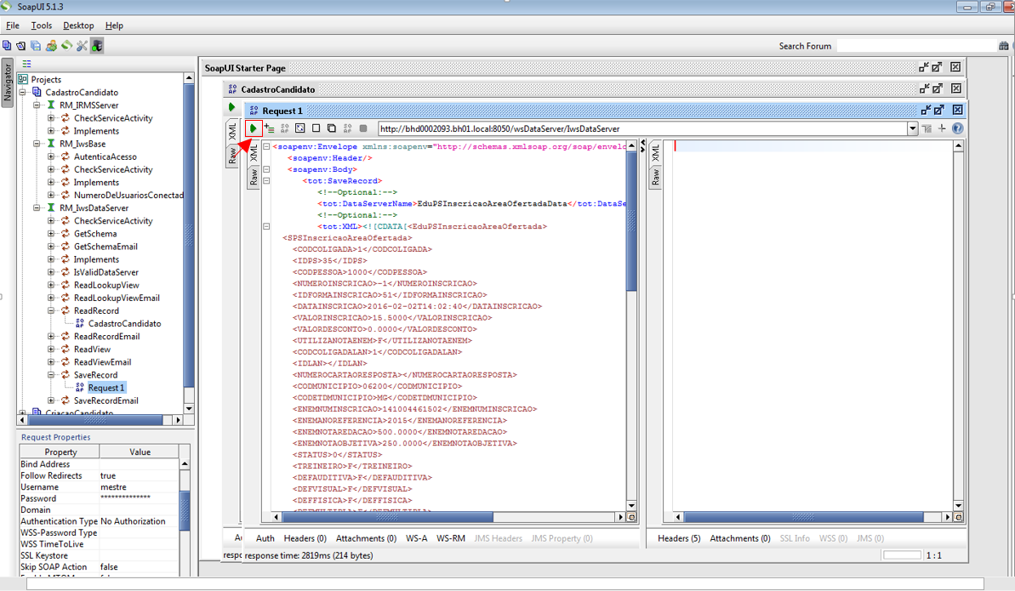The height and width of the screenshot is (591, 1015).
Task: Click the Value column header in properties
Action: coord(140,452)
